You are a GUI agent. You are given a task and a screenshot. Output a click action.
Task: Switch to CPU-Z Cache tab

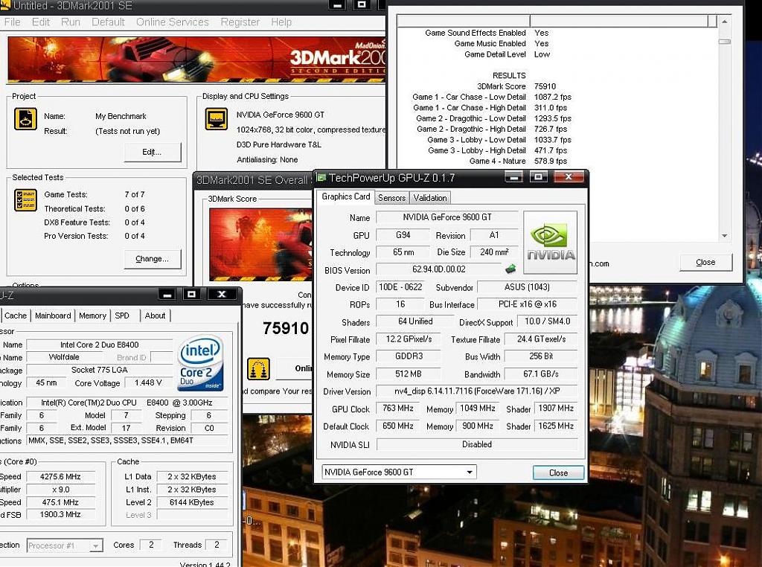[x=16, y=315]
